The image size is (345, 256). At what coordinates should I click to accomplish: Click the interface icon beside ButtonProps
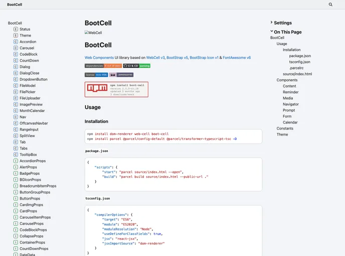point(16,198)
